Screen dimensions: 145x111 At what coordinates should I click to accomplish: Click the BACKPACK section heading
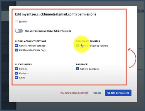point(82,64)
